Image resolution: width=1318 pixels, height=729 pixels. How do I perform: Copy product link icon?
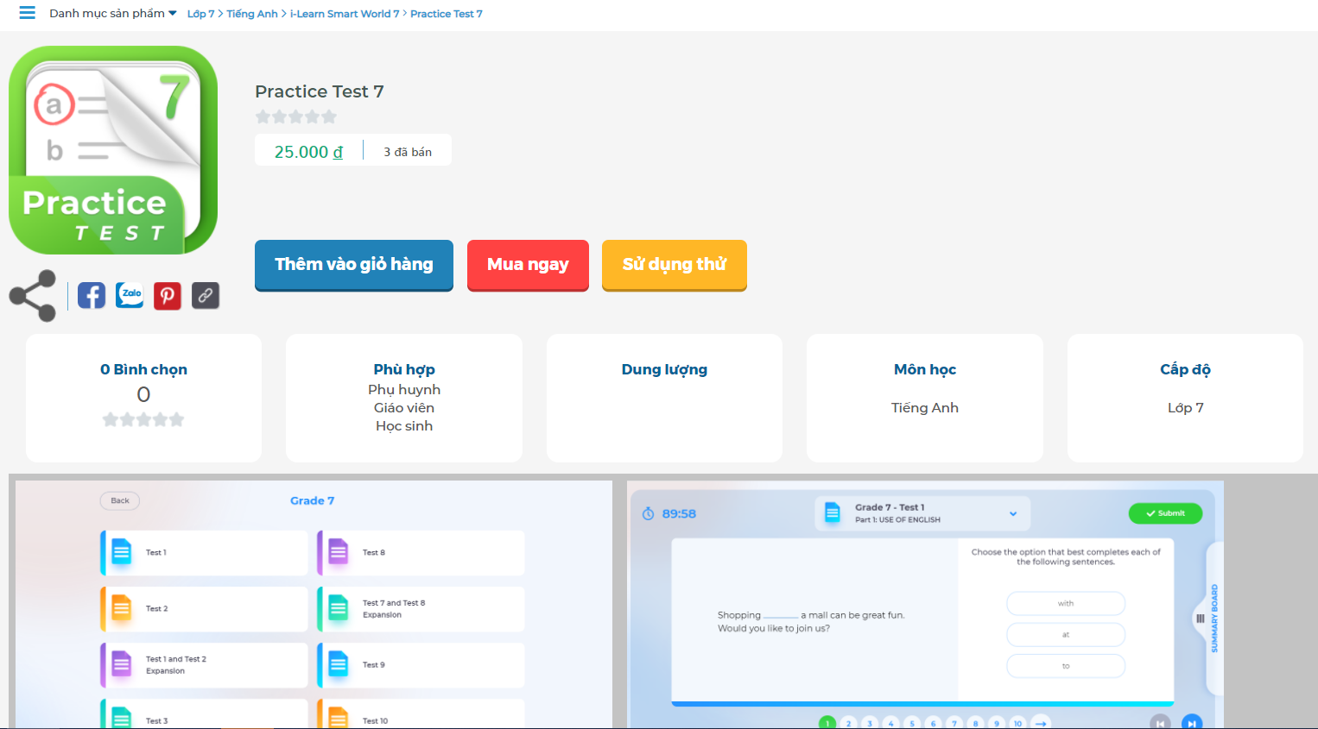[206, 295]
